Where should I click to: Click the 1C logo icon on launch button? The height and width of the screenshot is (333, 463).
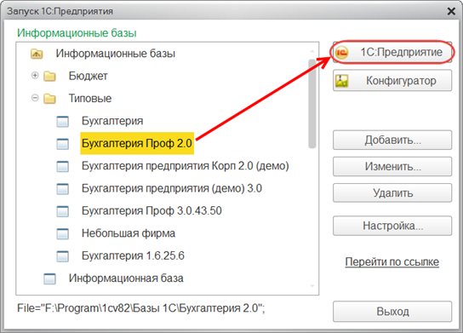(342, 53)
